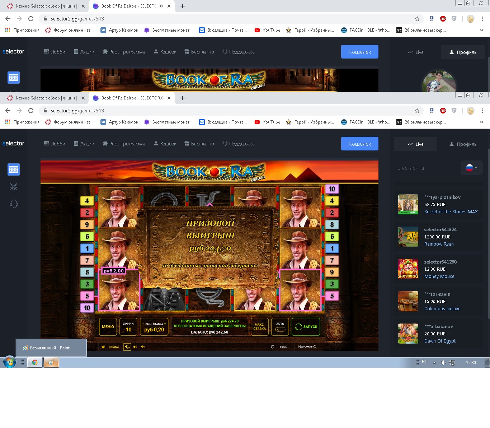Open the Paint app from the taskbar
The image size is (490, 428).
coord(51,362)
